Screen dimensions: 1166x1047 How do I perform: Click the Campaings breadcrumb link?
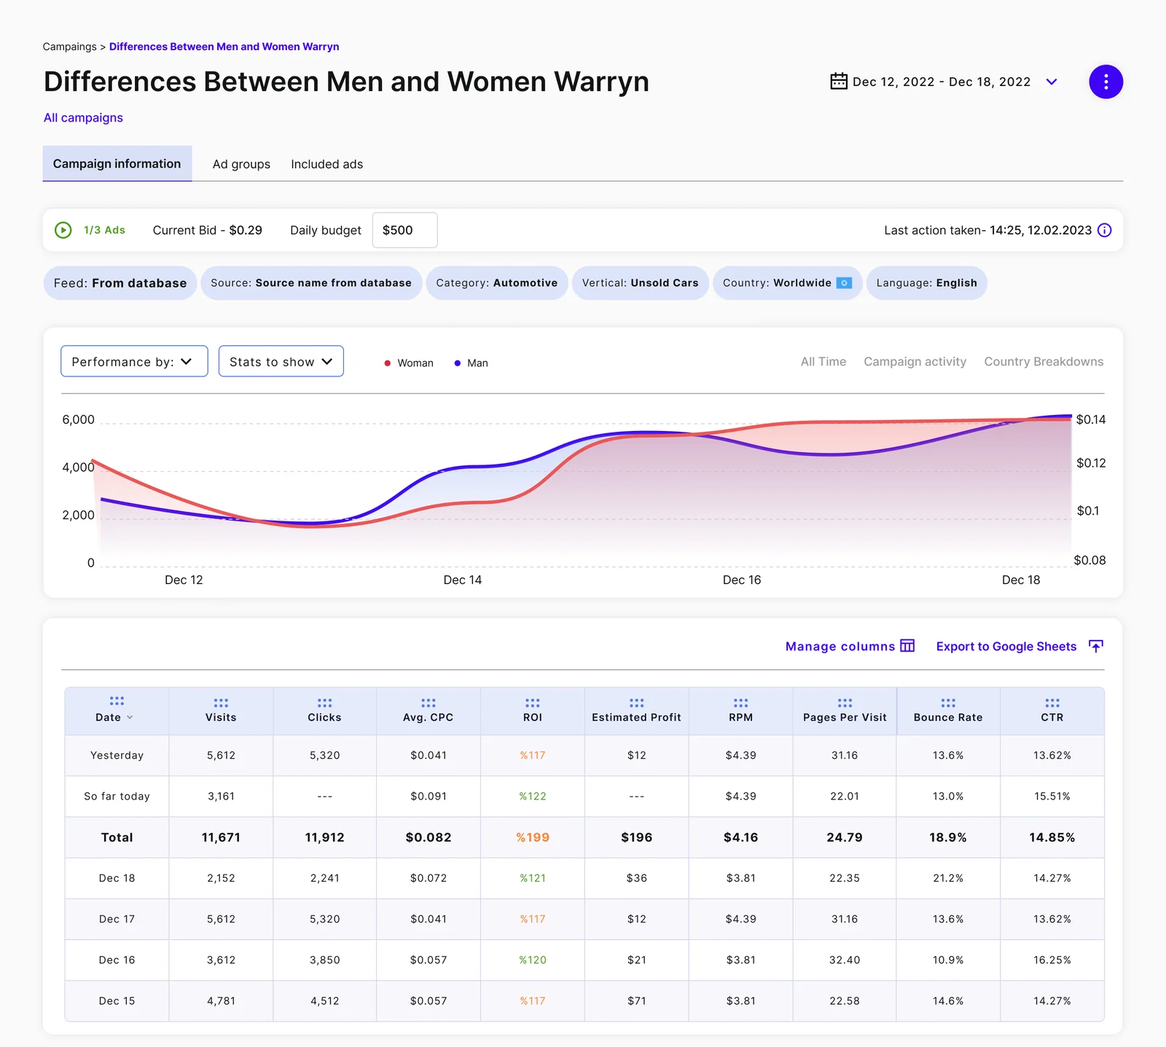pyautogui.click(x=69, y=47)
